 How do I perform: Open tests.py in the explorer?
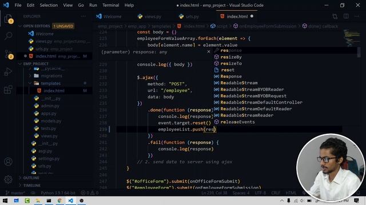48,128
